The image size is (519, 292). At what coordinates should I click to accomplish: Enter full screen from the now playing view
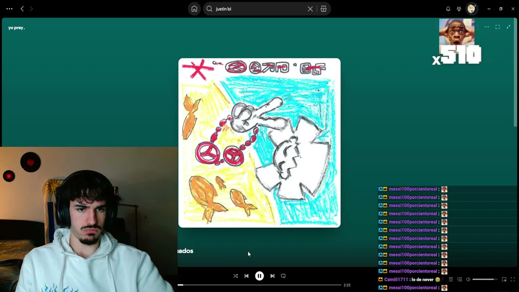click(x=498, y=27)
